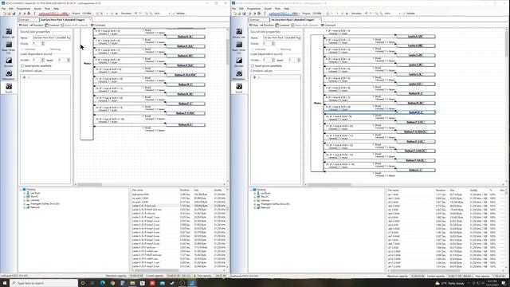The height and width of the screenshot is (287, 510).
Task: Click Save icon in left window toolbar
Action: point(14,14)
